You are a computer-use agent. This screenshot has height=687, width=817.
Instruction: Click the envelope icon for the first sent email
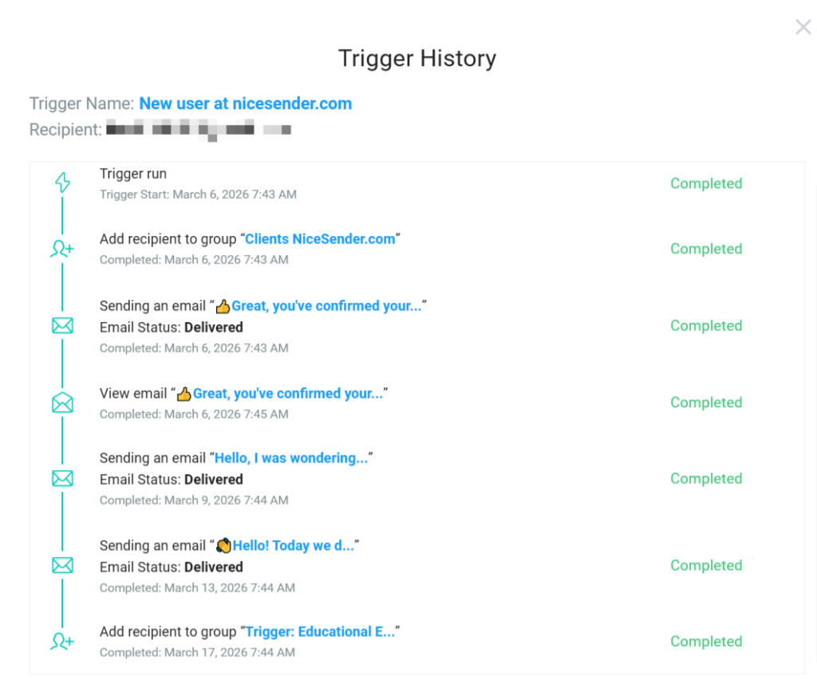[x=62, y=325]
